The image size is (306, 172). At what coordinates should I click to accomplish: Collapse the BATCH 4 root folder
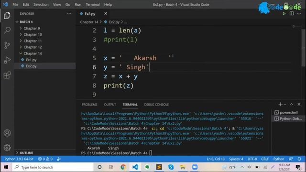tap(26, 22)
